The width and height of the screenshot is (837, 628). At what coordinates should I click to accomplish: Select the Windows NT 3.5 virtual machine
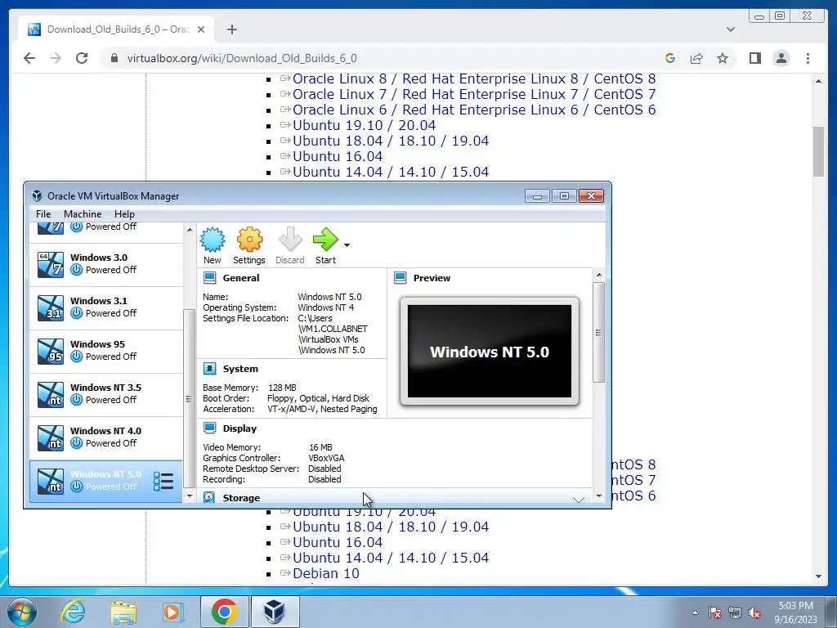coord(106,394)
